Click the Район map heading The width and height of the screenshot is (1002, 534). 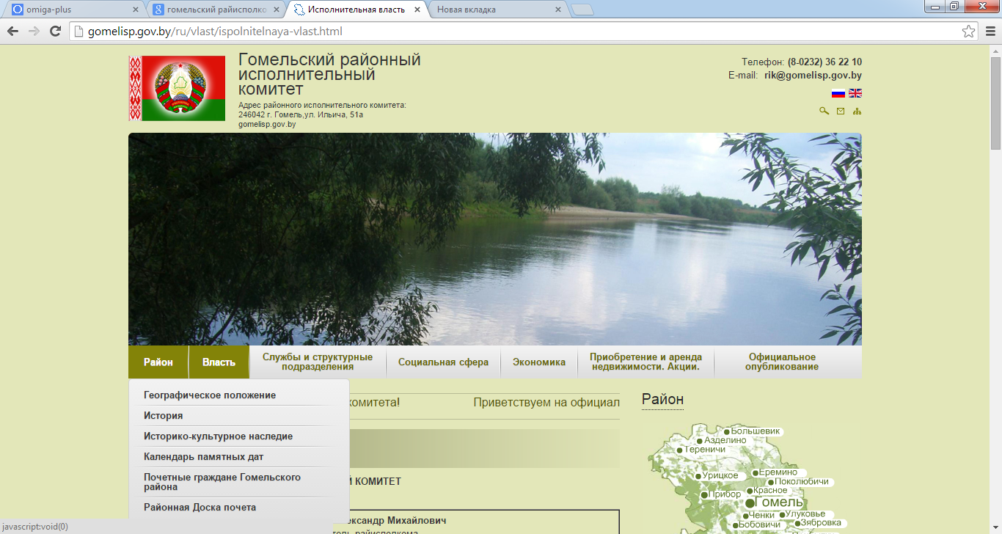[x=662, y=400]
